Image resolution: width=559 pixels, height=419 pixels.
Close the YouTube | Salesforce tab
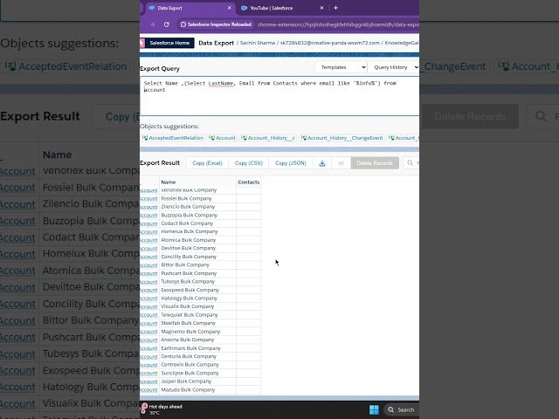point(321,8)
